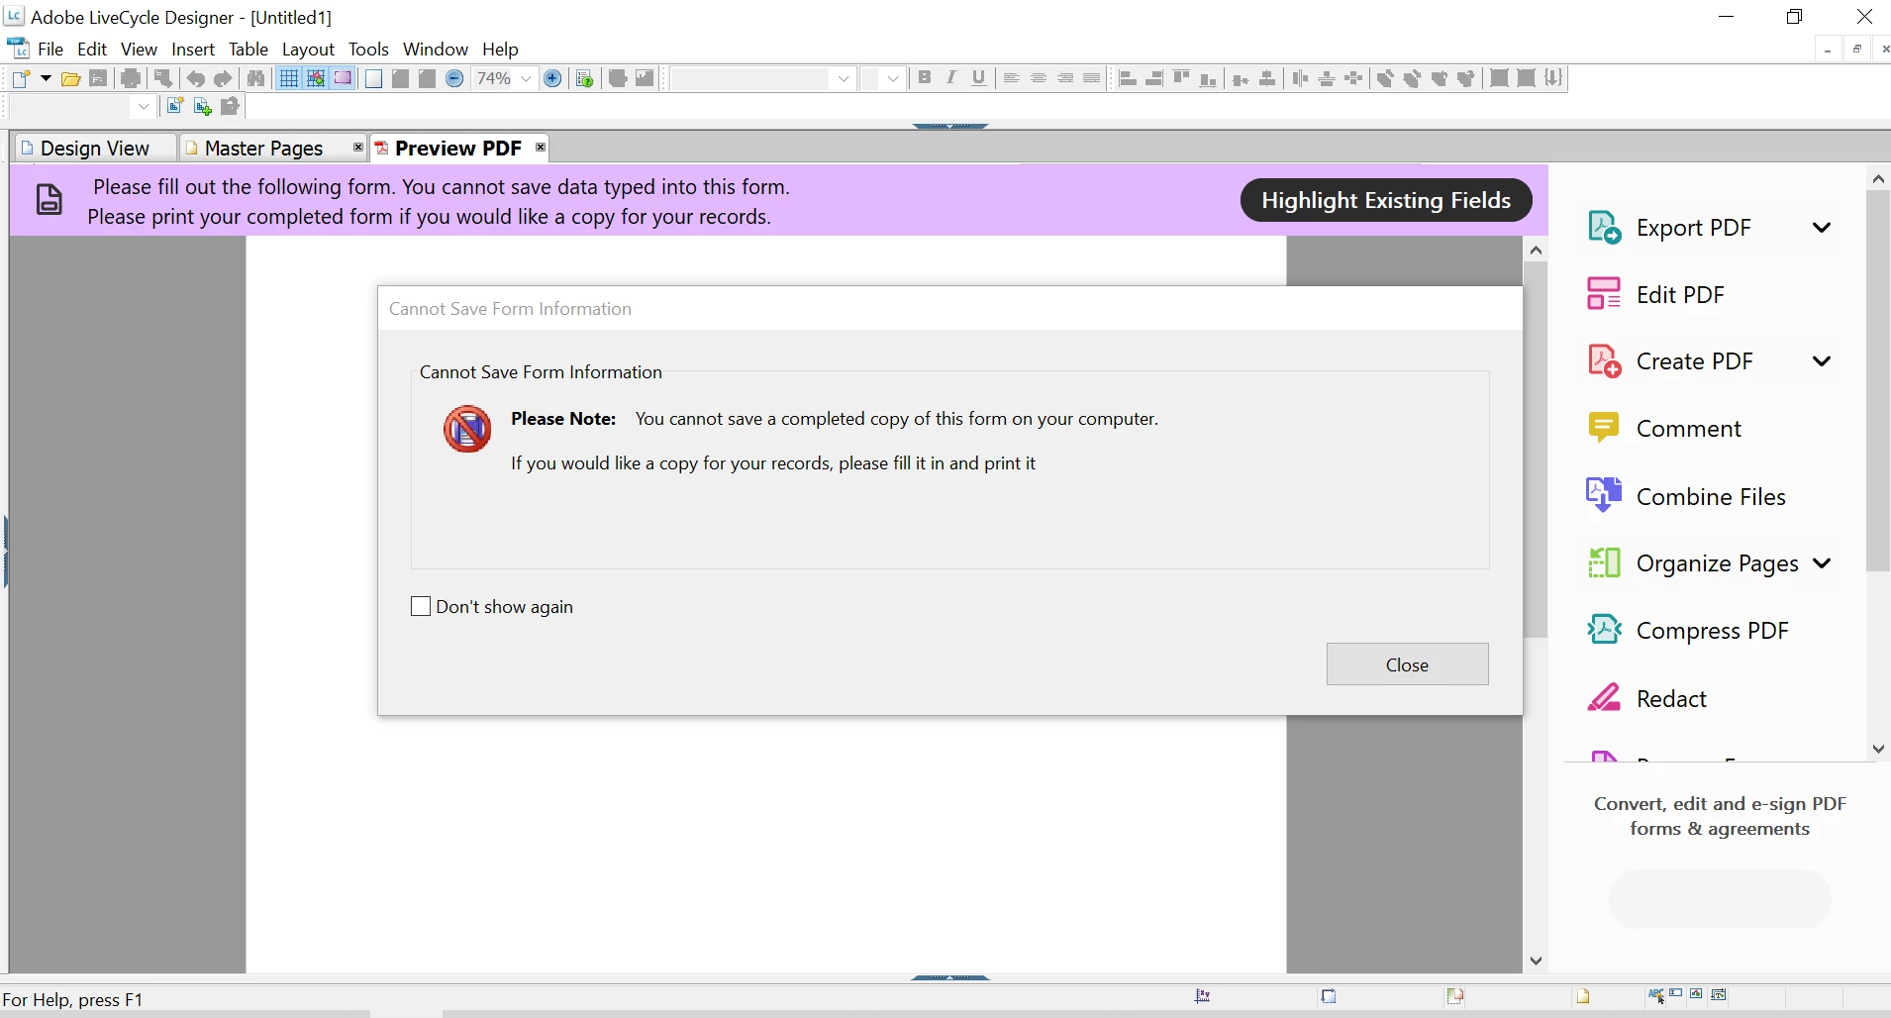Viewport: 1891px width, 1018px height.
Task: Click the checklist with question mark icon
Action: tap(585, 79)
